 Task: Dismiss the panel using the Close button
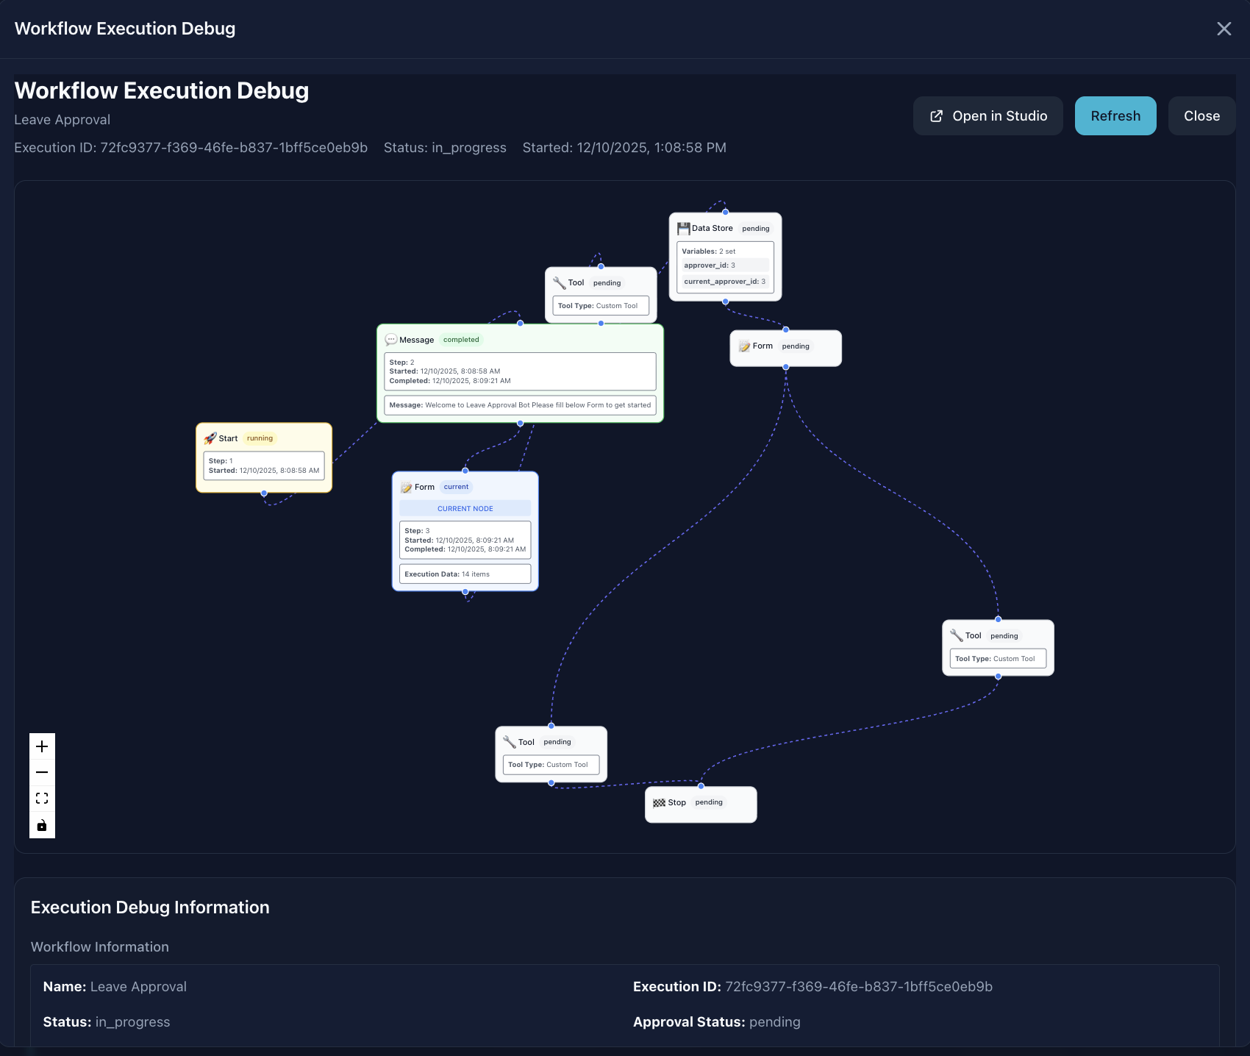pos(1201,115)
